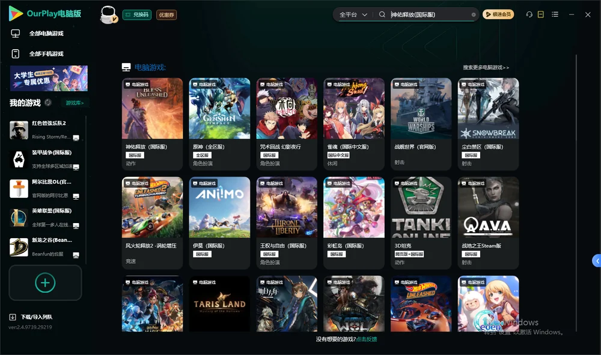
Task: Click 电脑游戏 section header icon
Action: coord(126,67)
